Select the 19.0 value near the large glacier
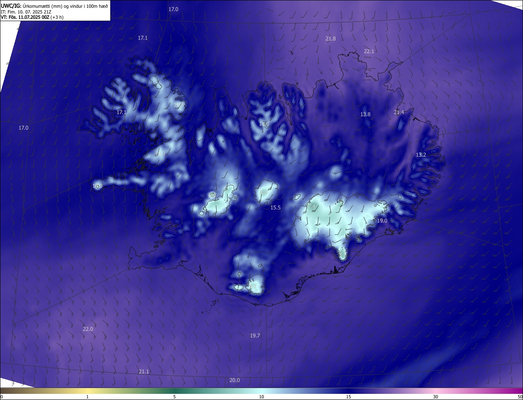This screenshot has height=400, width=523. click(x=382, y=221)
